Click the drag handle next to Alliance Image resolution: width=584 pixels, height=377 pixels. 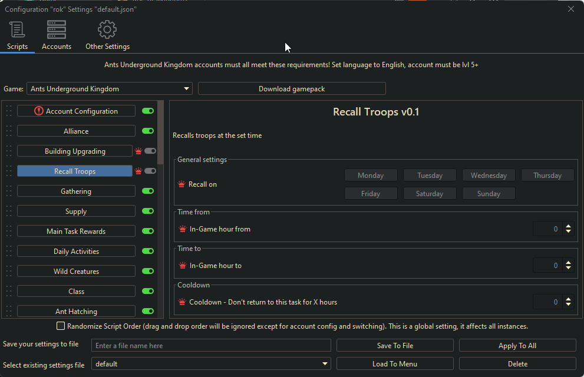point(8,131)
